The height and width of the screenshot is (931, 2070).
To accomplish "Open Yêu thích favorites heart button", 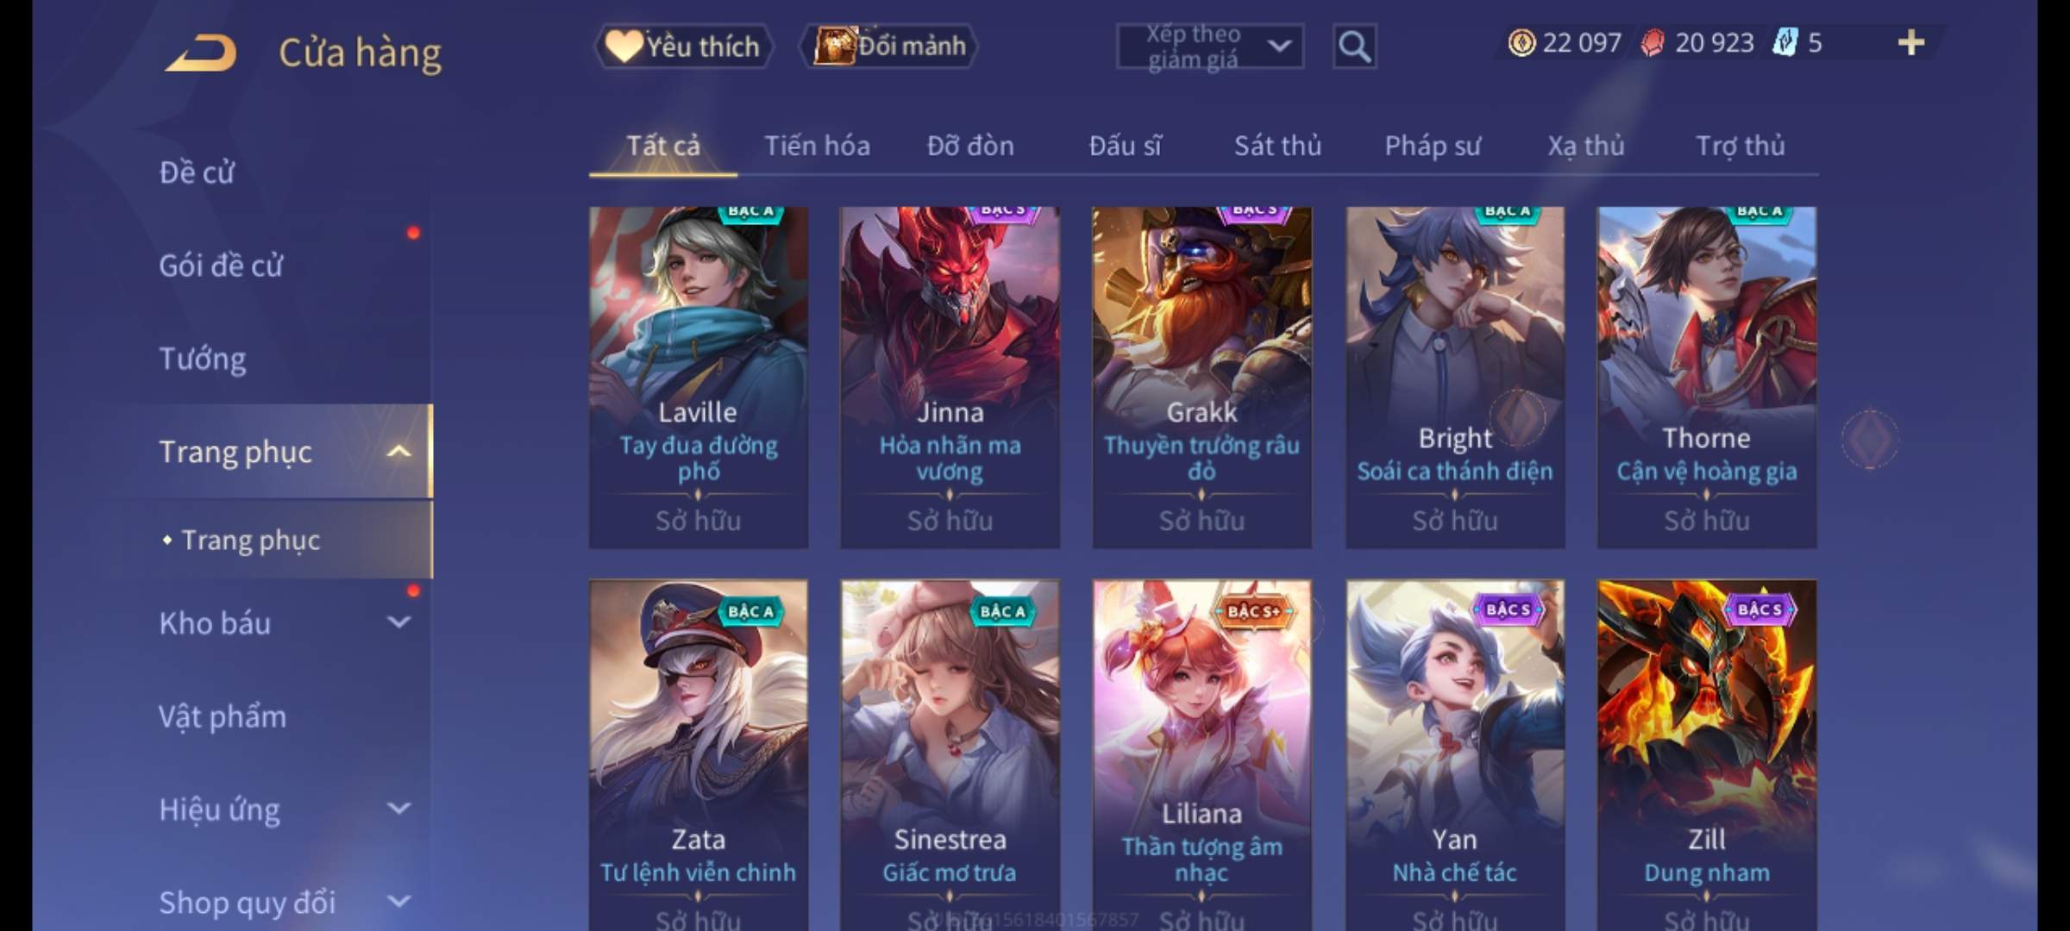I will [x=683, y=47].
